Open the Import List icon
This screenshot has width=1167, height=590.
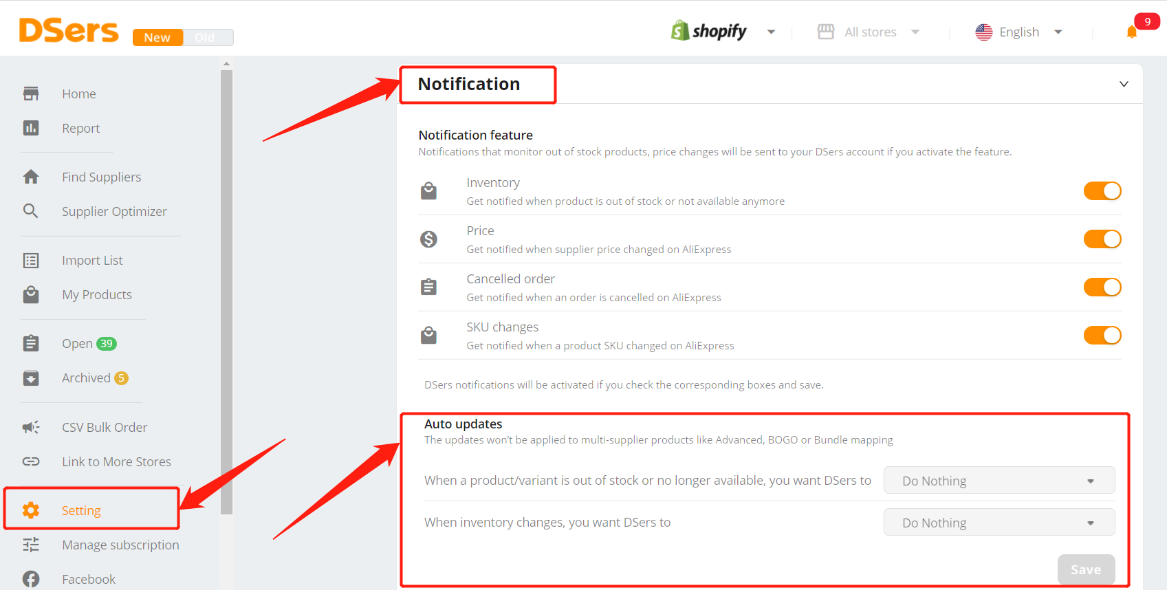(31, 260)
